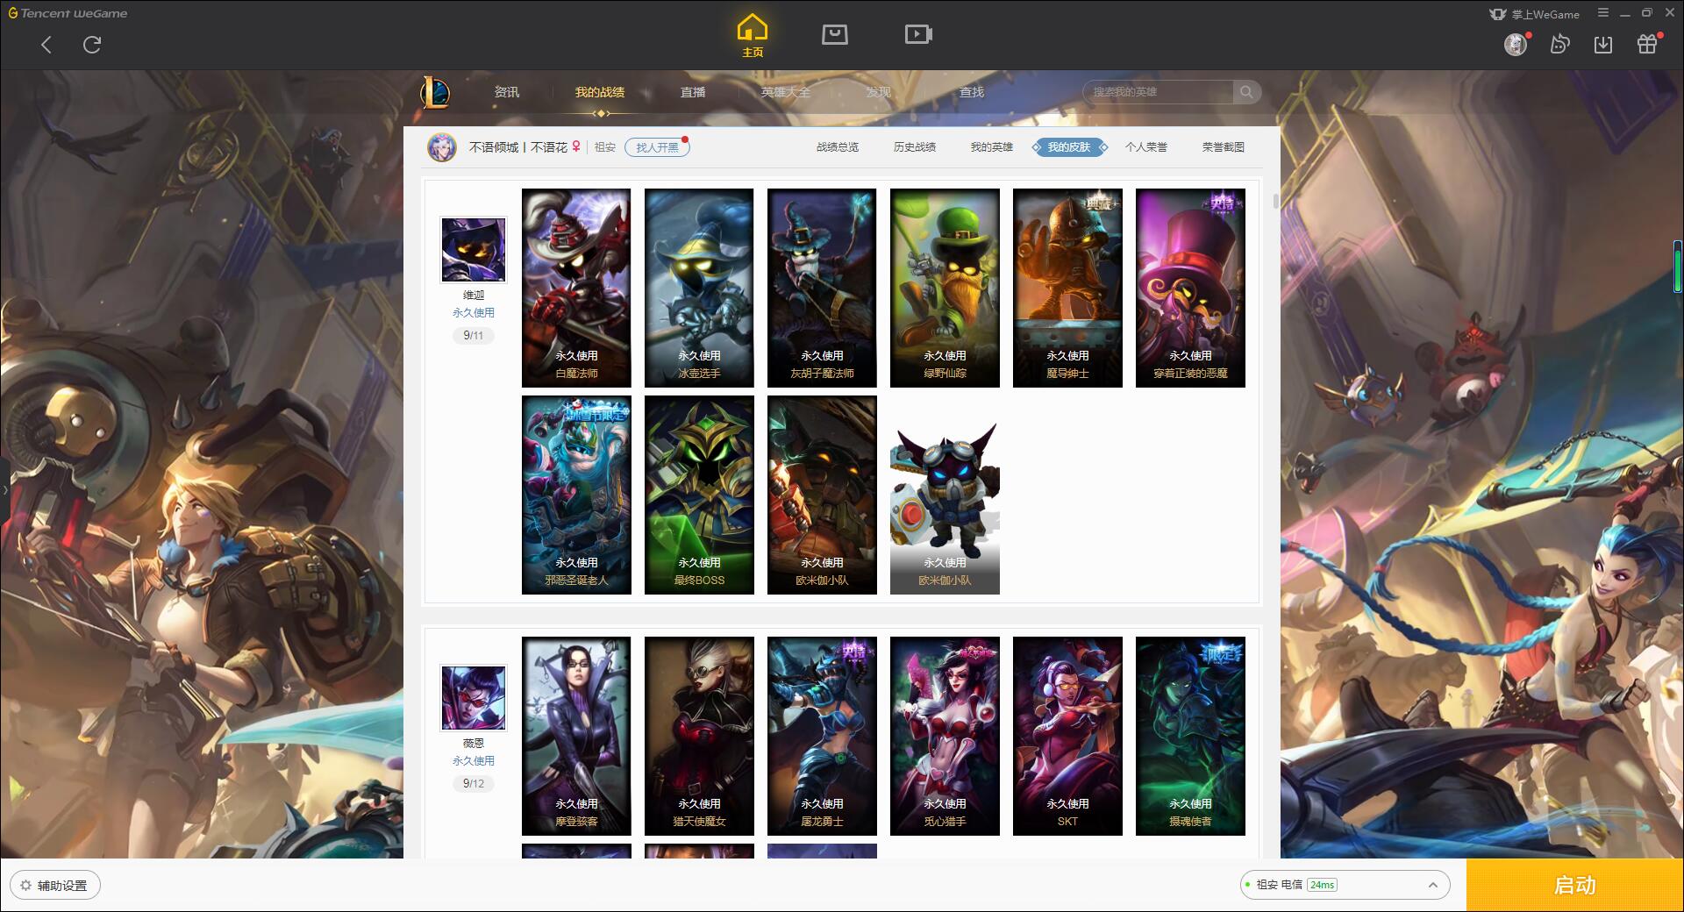Screen dimensions: 1684x912
Task: Switch to the 资讯 tab
Action: tap(507, 92)
